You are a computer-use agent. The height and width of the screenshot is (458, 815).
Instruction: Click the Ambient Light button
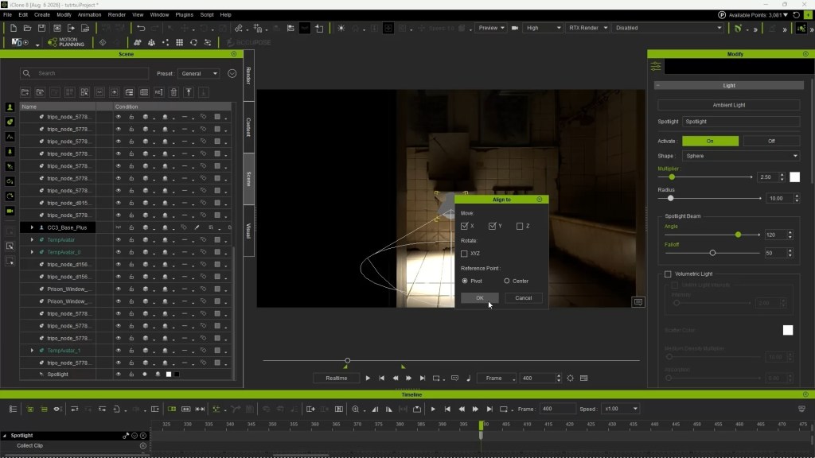pos(729,105)
